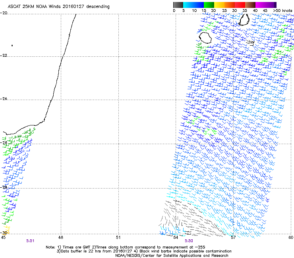Screen dimensions: 294x258
Task: Click the longitude label '60'
Action: click(291, 238)
